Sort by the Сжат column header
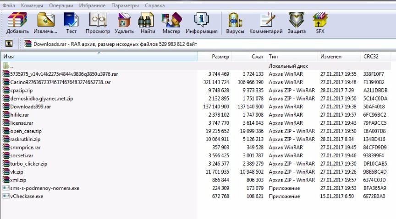 [x=249, y=56]
